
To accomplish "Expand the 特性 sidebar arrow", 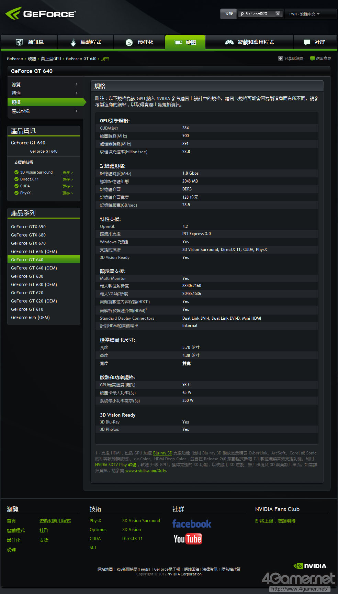I will point(77,93).
